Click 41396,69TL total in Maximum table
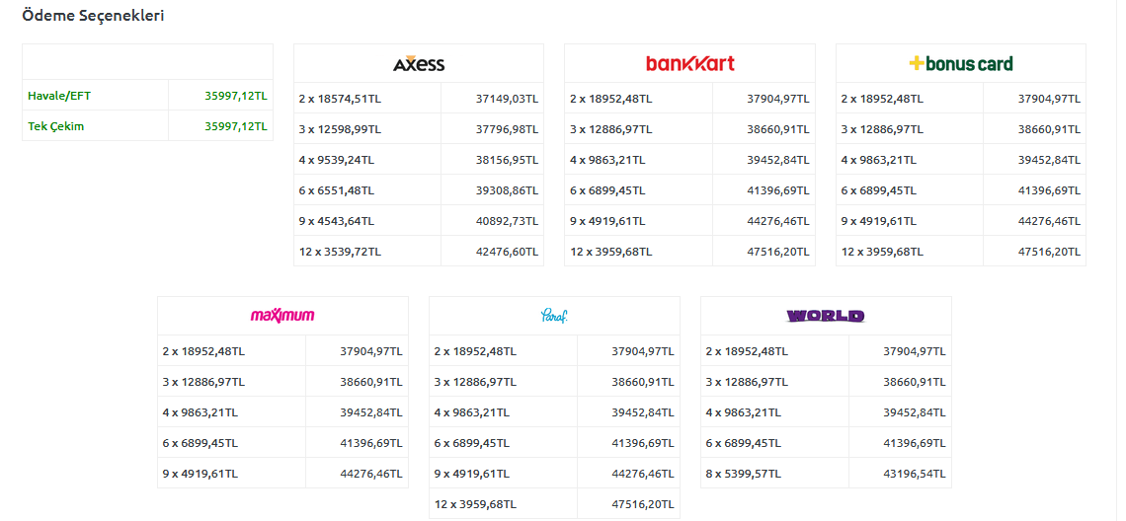 click(371, 443)
